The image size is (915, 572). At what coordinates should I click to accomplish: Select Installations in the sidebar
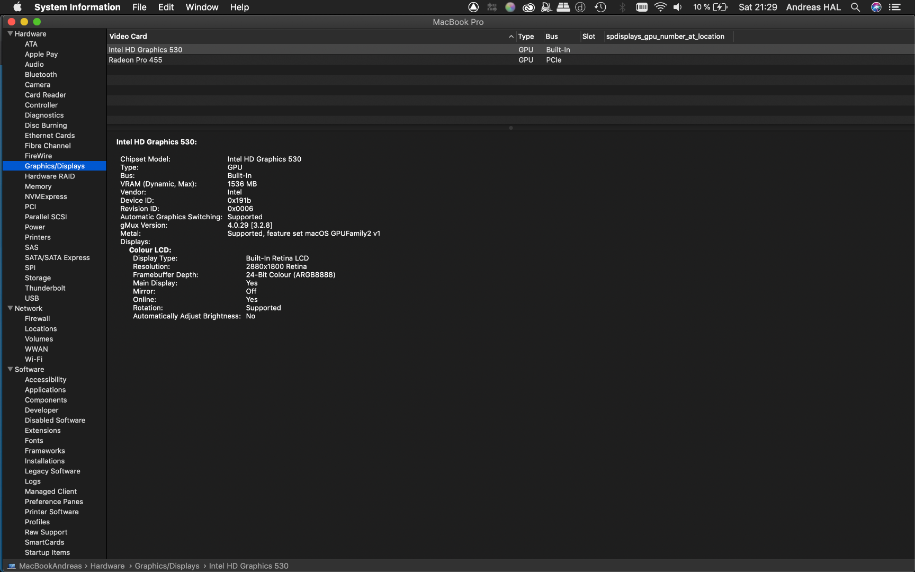tap(44, 461)
